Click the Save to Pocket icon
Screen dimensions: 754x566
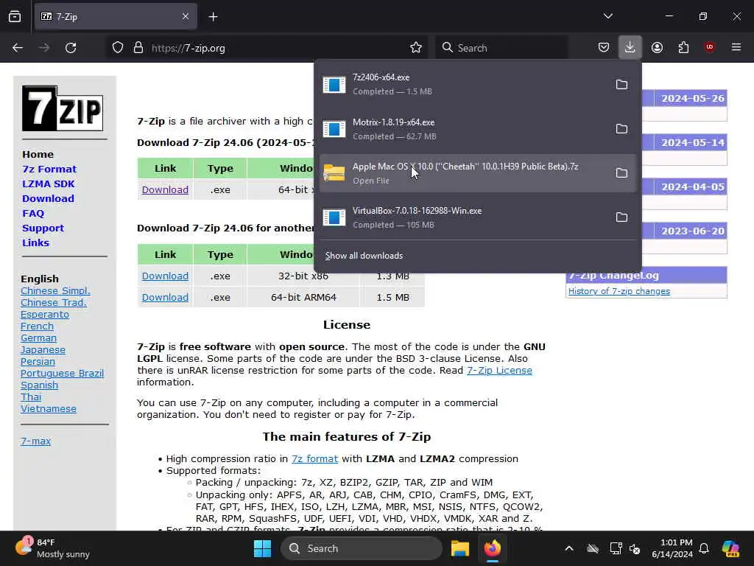(x=604, y=48)
